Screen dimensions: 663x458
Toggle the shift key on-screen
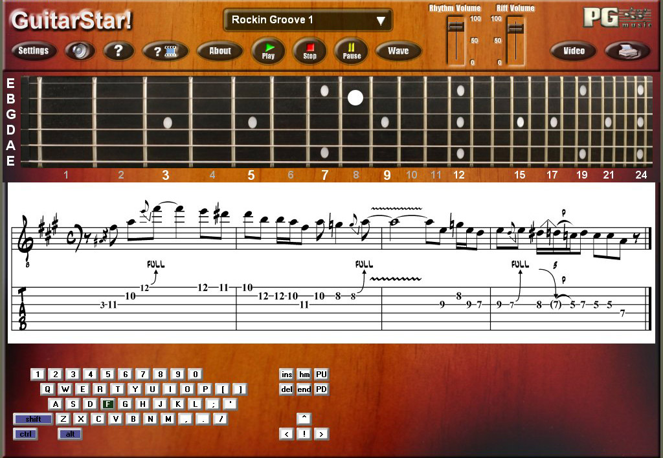[33, 419]
